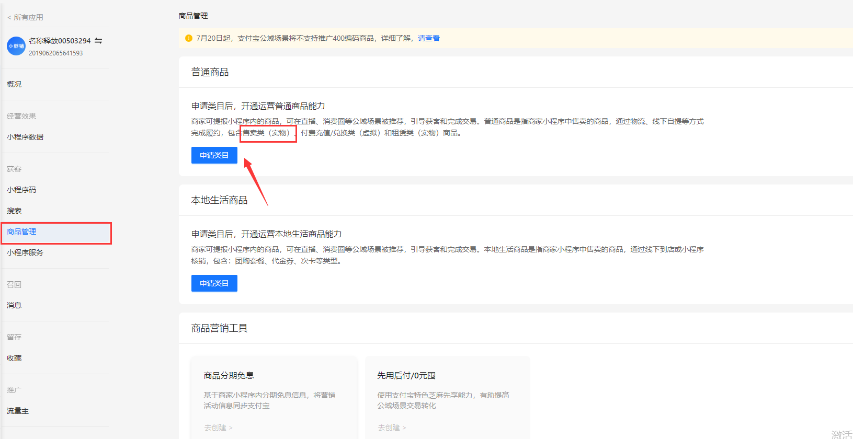Image resolution: width=853 pixels, height=439 pixels.
Task: Click 申请类目 under 本地生活商品
Action: 214,283
